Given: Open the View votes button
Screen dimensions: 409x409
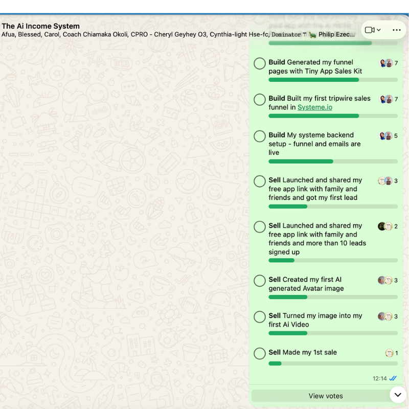Looking at the screenshot, I should (326, 396).
